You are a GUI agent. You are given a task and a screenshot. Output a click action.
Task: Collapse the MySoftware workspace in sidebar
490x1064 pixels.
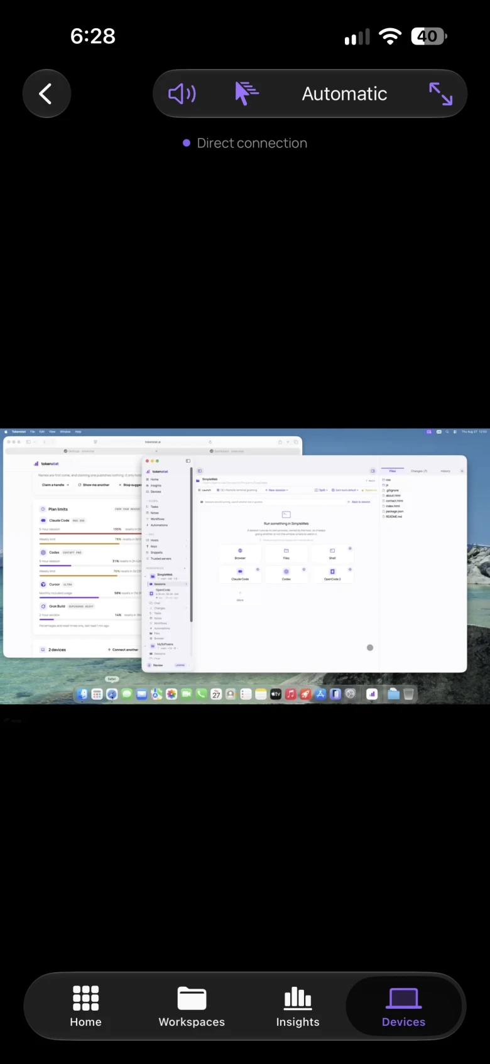[145, 646]
